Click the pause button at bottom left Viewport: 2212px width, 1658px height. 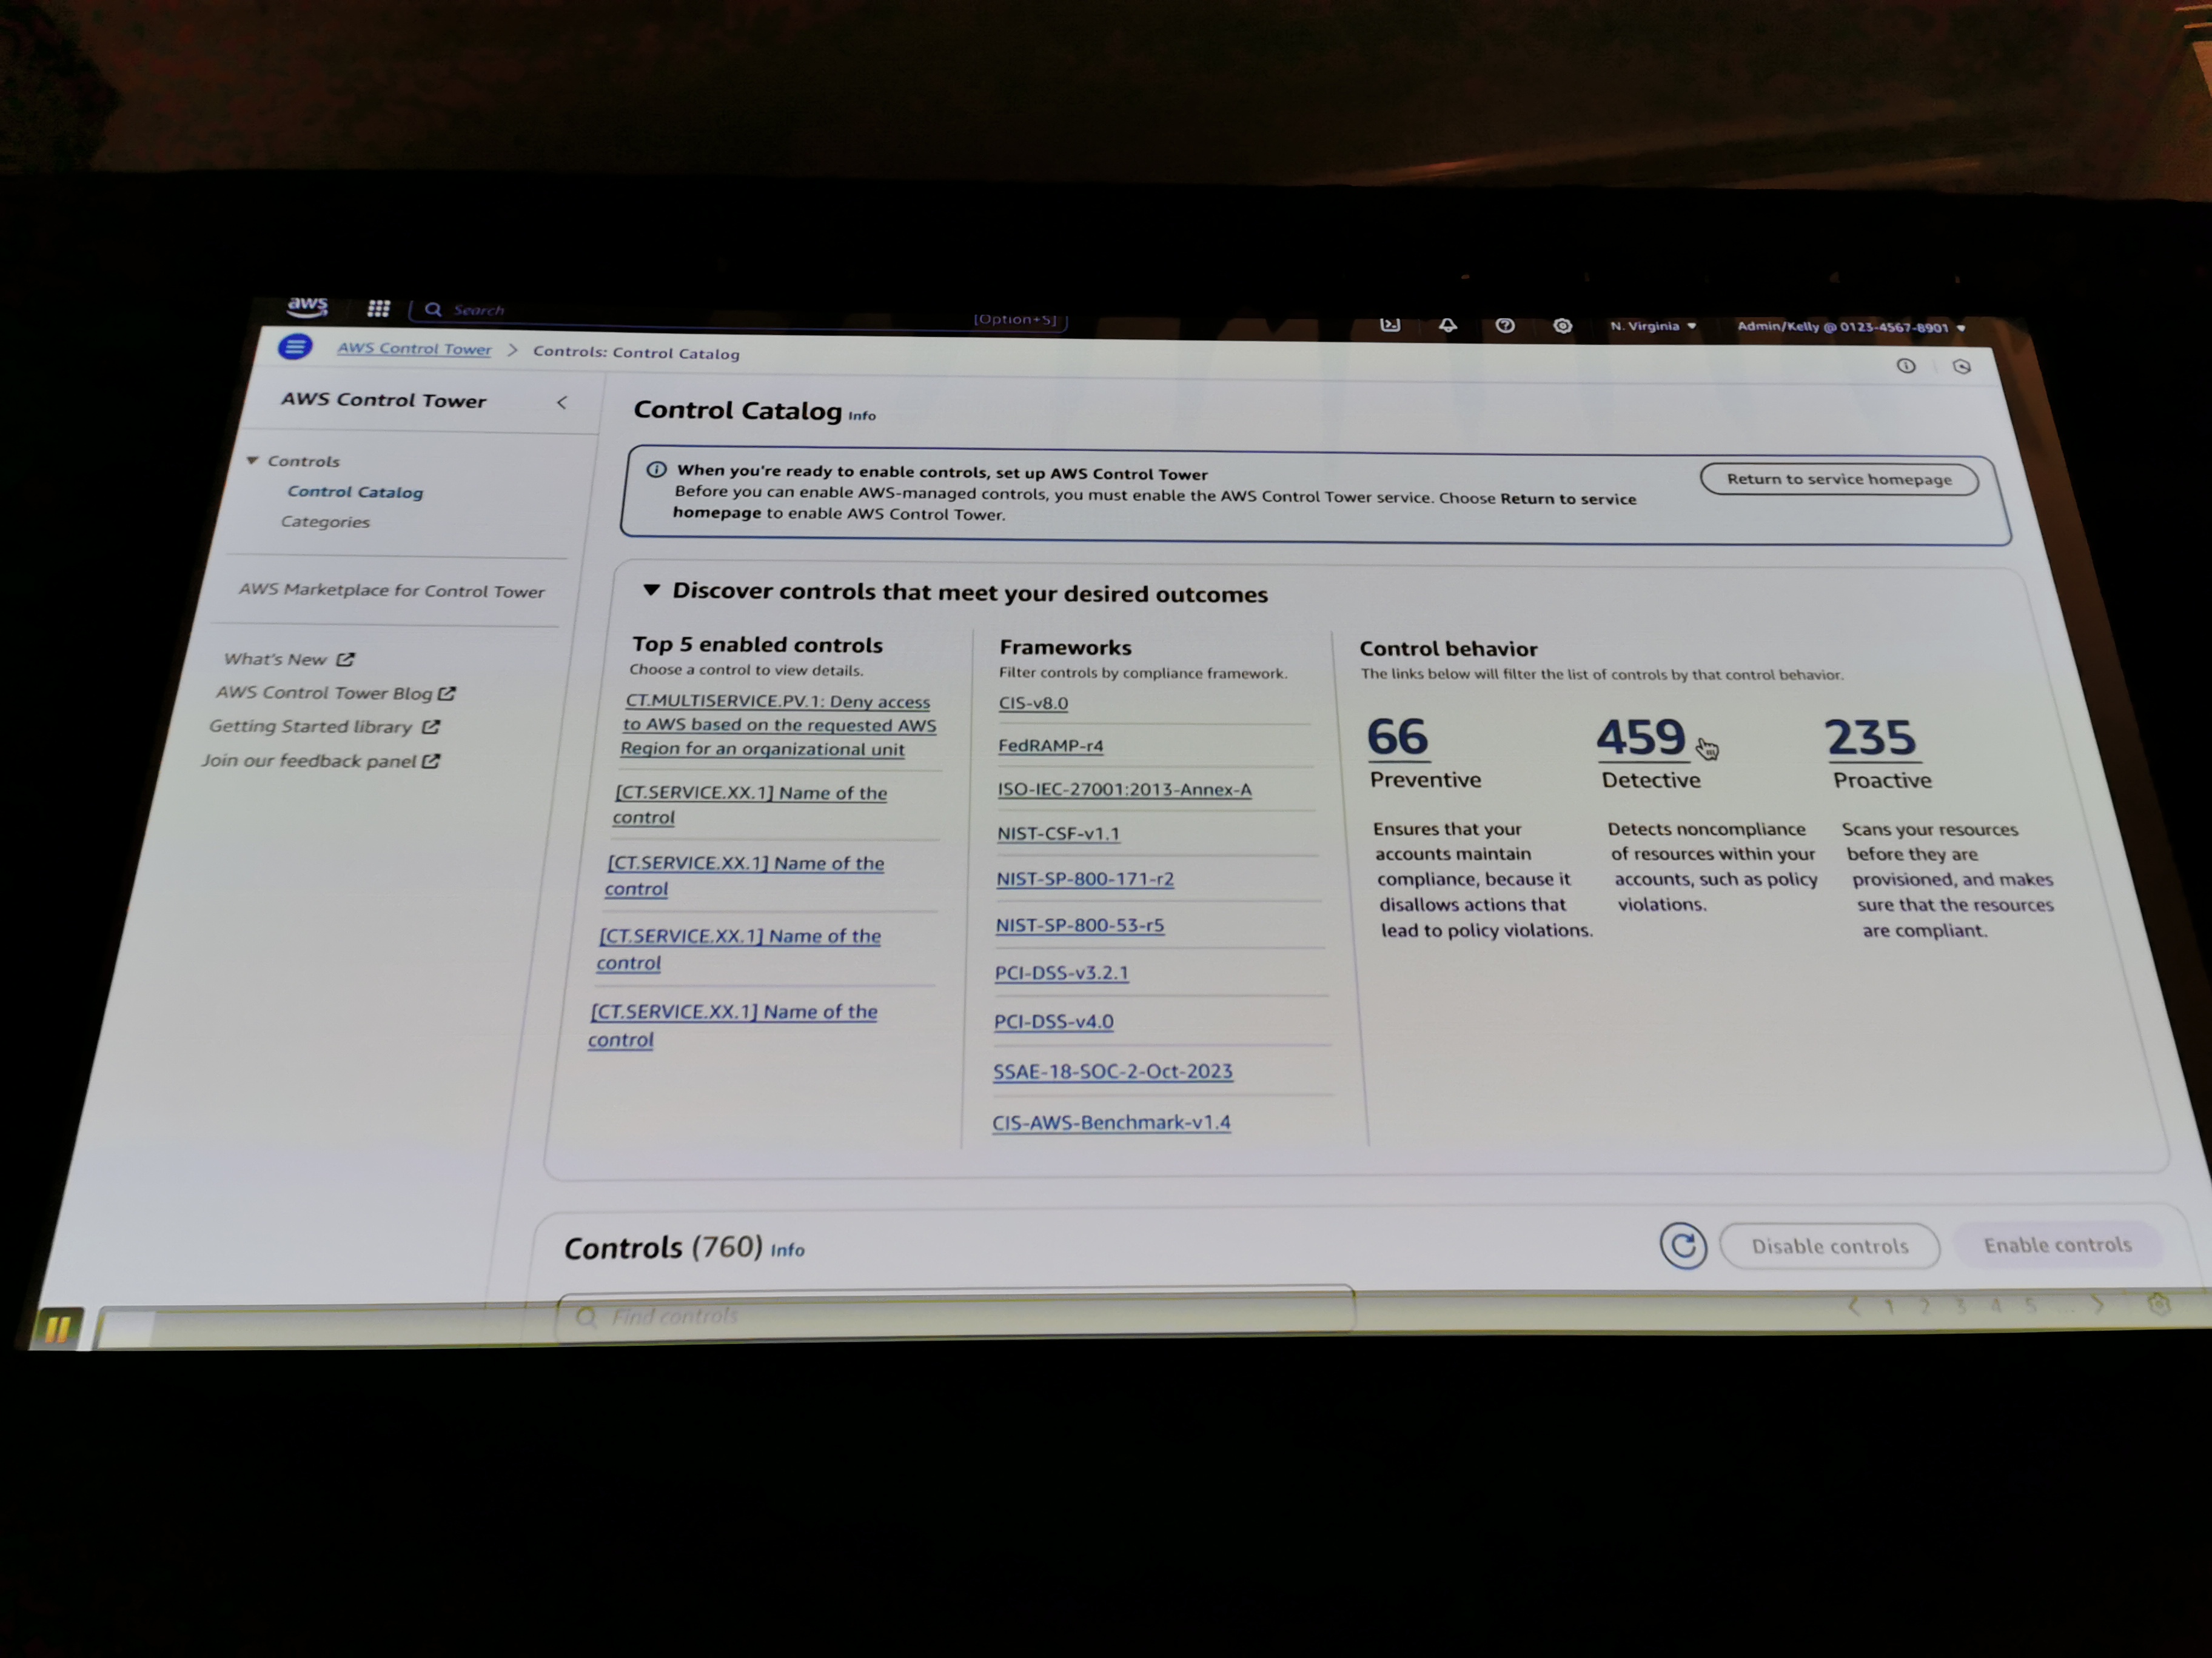coord(57,1328)
